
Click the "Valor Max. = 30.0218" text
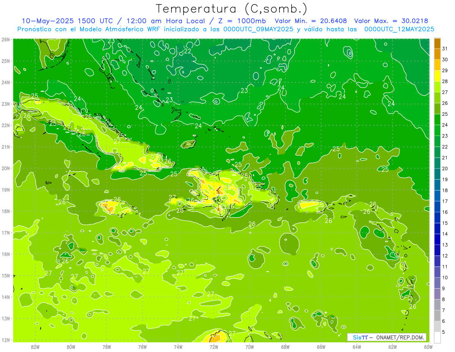pos(391,21)
